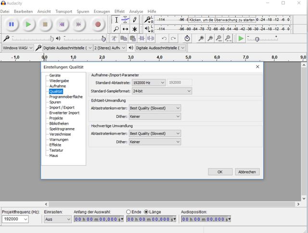The width and height of the screenshot is (308, 233).
Task: Click Silence audio icon
Action: (x=151, y=39)
